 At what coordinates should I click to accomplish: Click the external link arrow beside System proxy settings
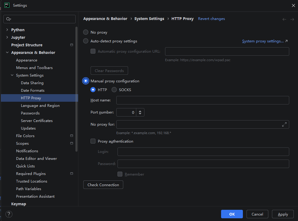[x=286, y=41]
